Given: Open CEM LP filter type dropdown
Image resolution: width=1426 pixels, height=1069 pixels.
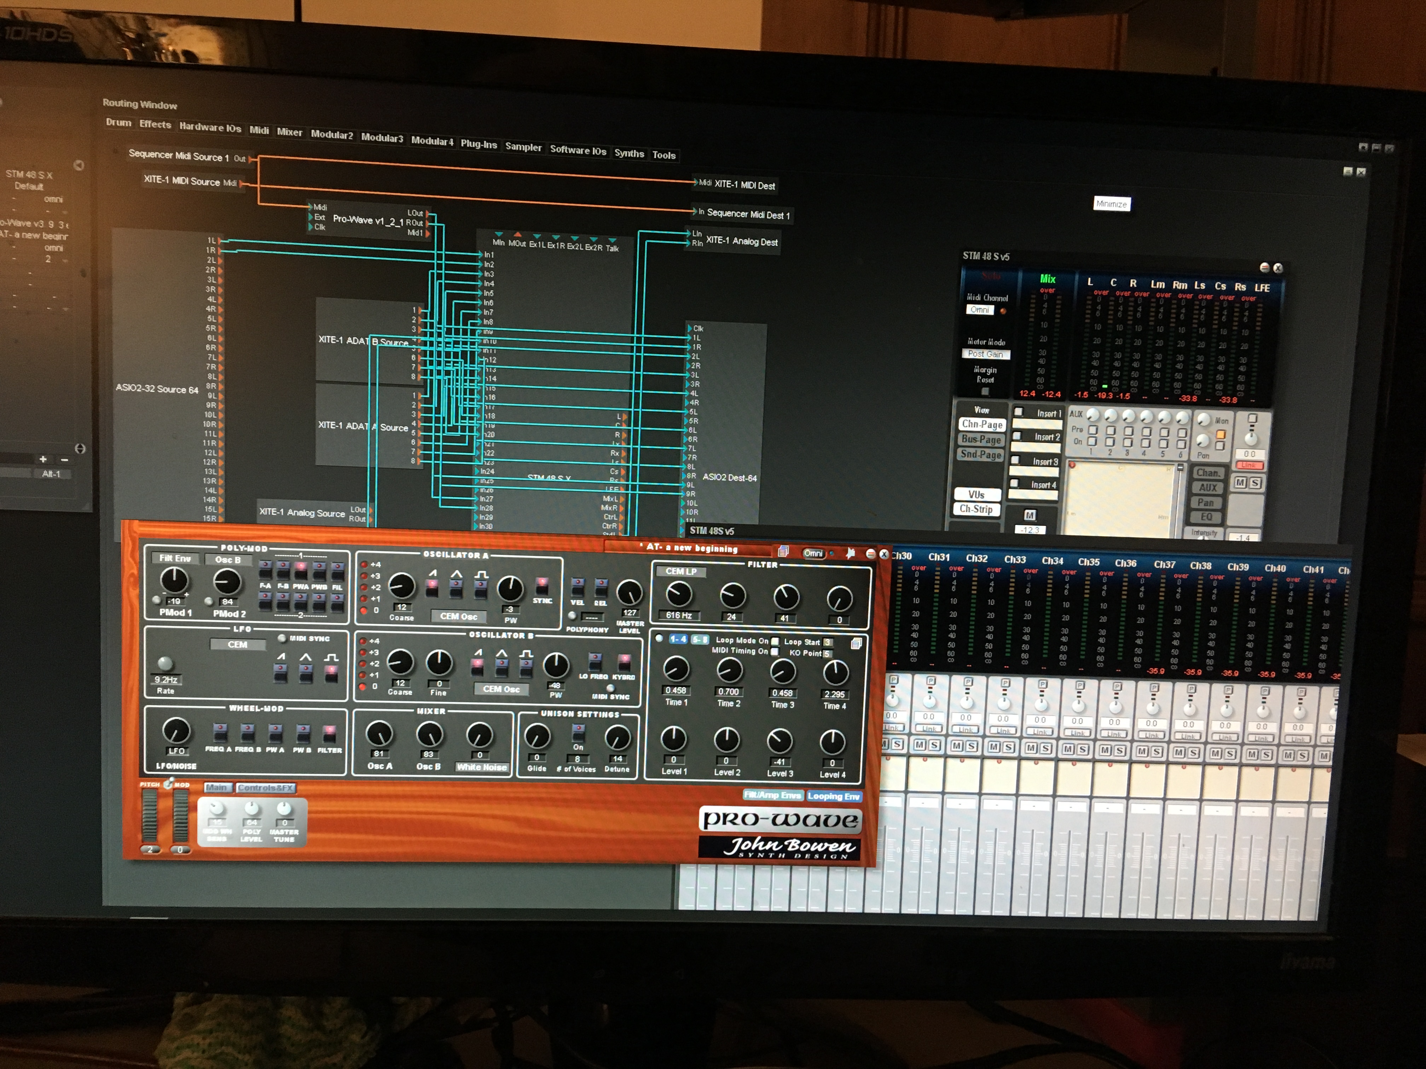Looking at the screenshot, I should (x=682, y=572).
